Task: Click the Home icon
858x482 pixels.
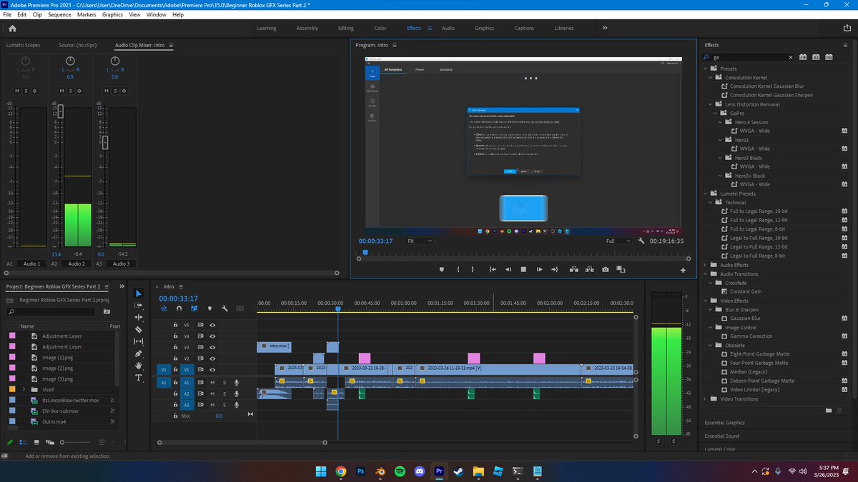Action: [12, 29]
